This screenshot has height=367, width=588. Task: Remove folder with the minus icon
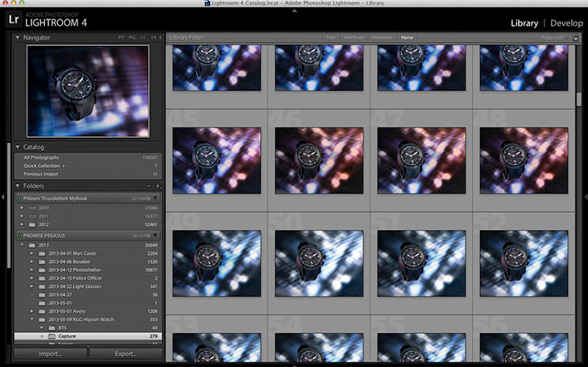click(148, 186)
